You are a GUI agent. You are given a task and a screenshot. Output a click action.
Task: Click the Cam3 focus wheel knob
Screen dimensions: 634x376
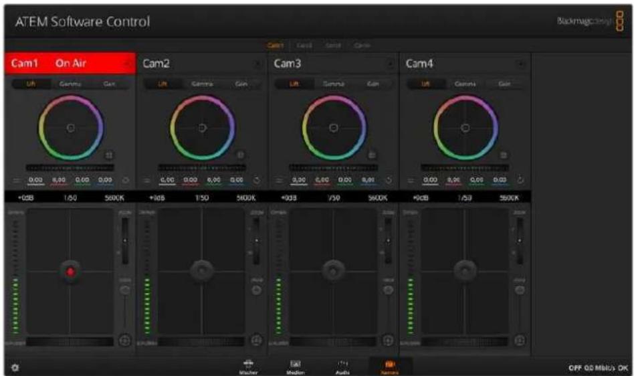tap(388, 290)
